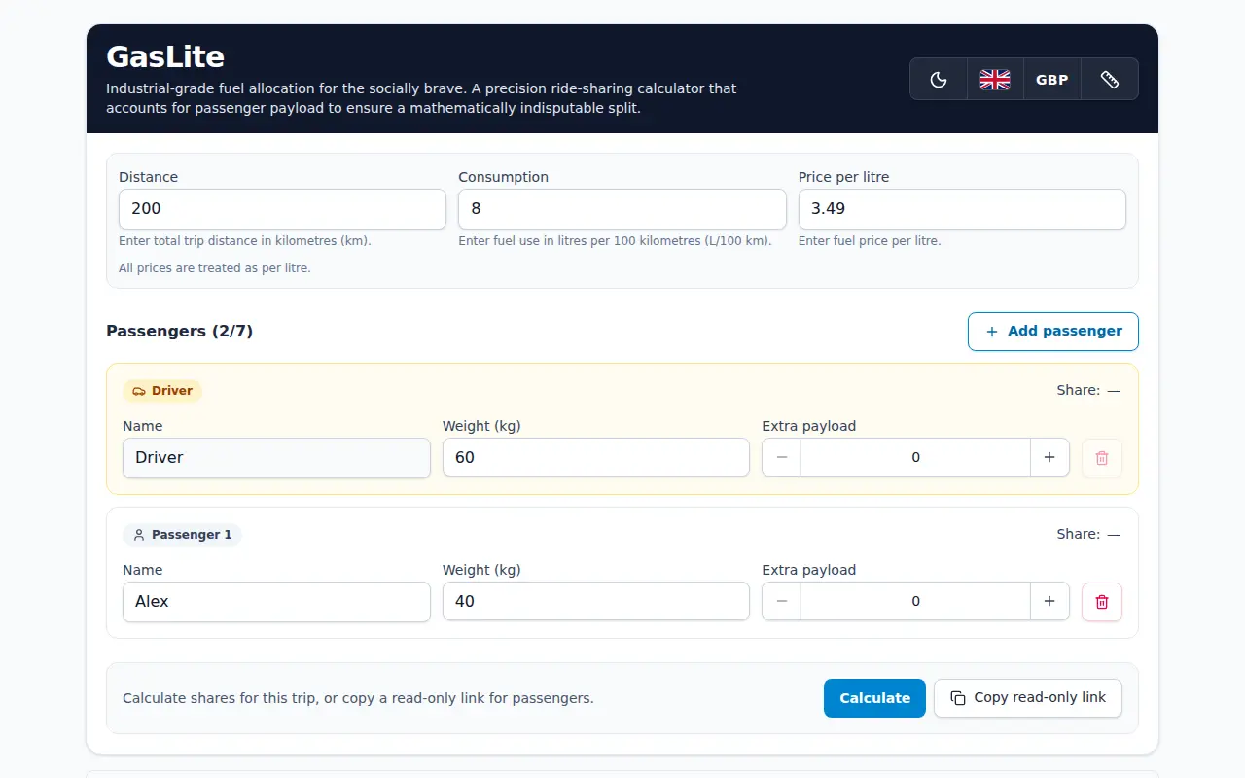Edit Driver weight field
This screenshot has width=1245, height=778.
pyautogui.click(x=596, y=458)
